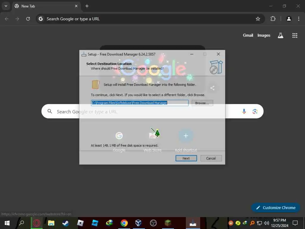This screenshot has width=305, height=229.
Task: Open the Opera browser from the taskbar
Action: coord(37,223)
